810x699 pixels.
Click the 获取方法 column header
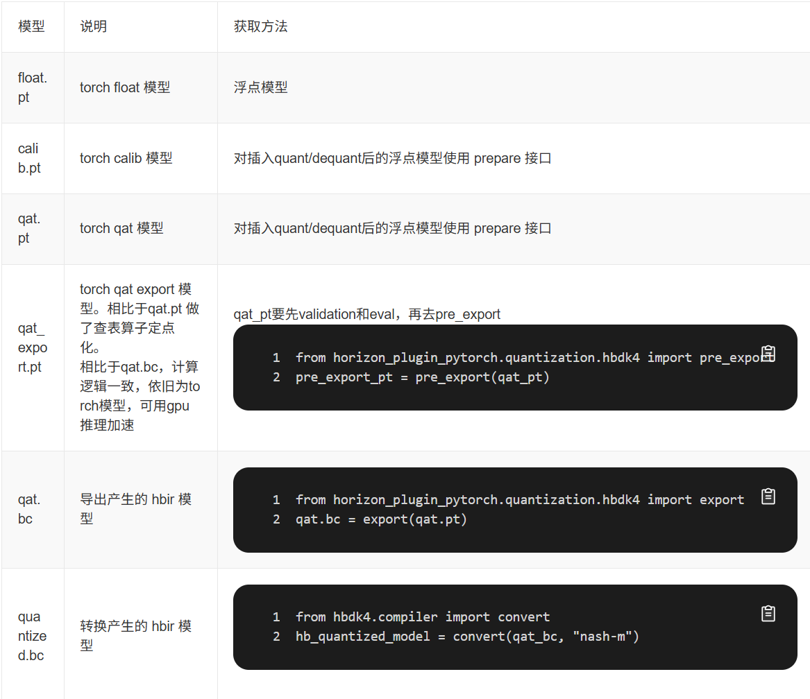[260, 26]
